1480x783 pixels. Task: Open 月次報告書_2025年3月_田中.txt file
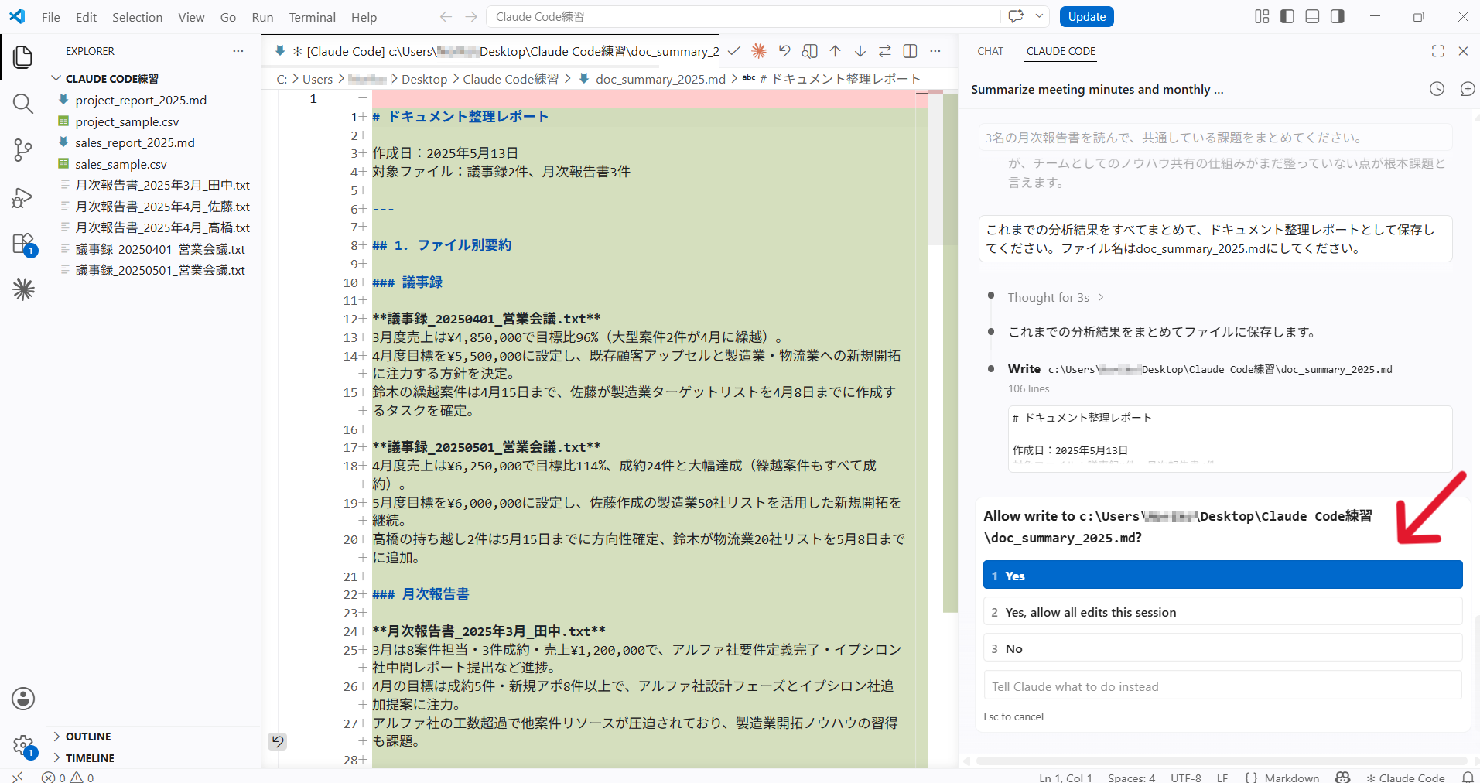(162, 185)
